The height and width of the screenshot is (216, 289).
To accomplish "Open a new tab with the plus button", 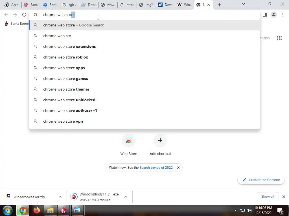I will [x=219, y=5].
